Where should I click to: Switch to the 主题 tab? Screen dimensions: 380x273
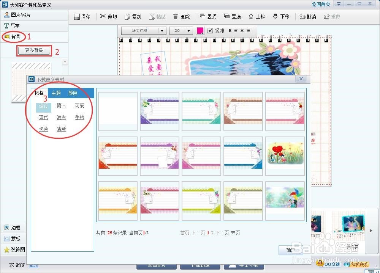pos(56,93)
